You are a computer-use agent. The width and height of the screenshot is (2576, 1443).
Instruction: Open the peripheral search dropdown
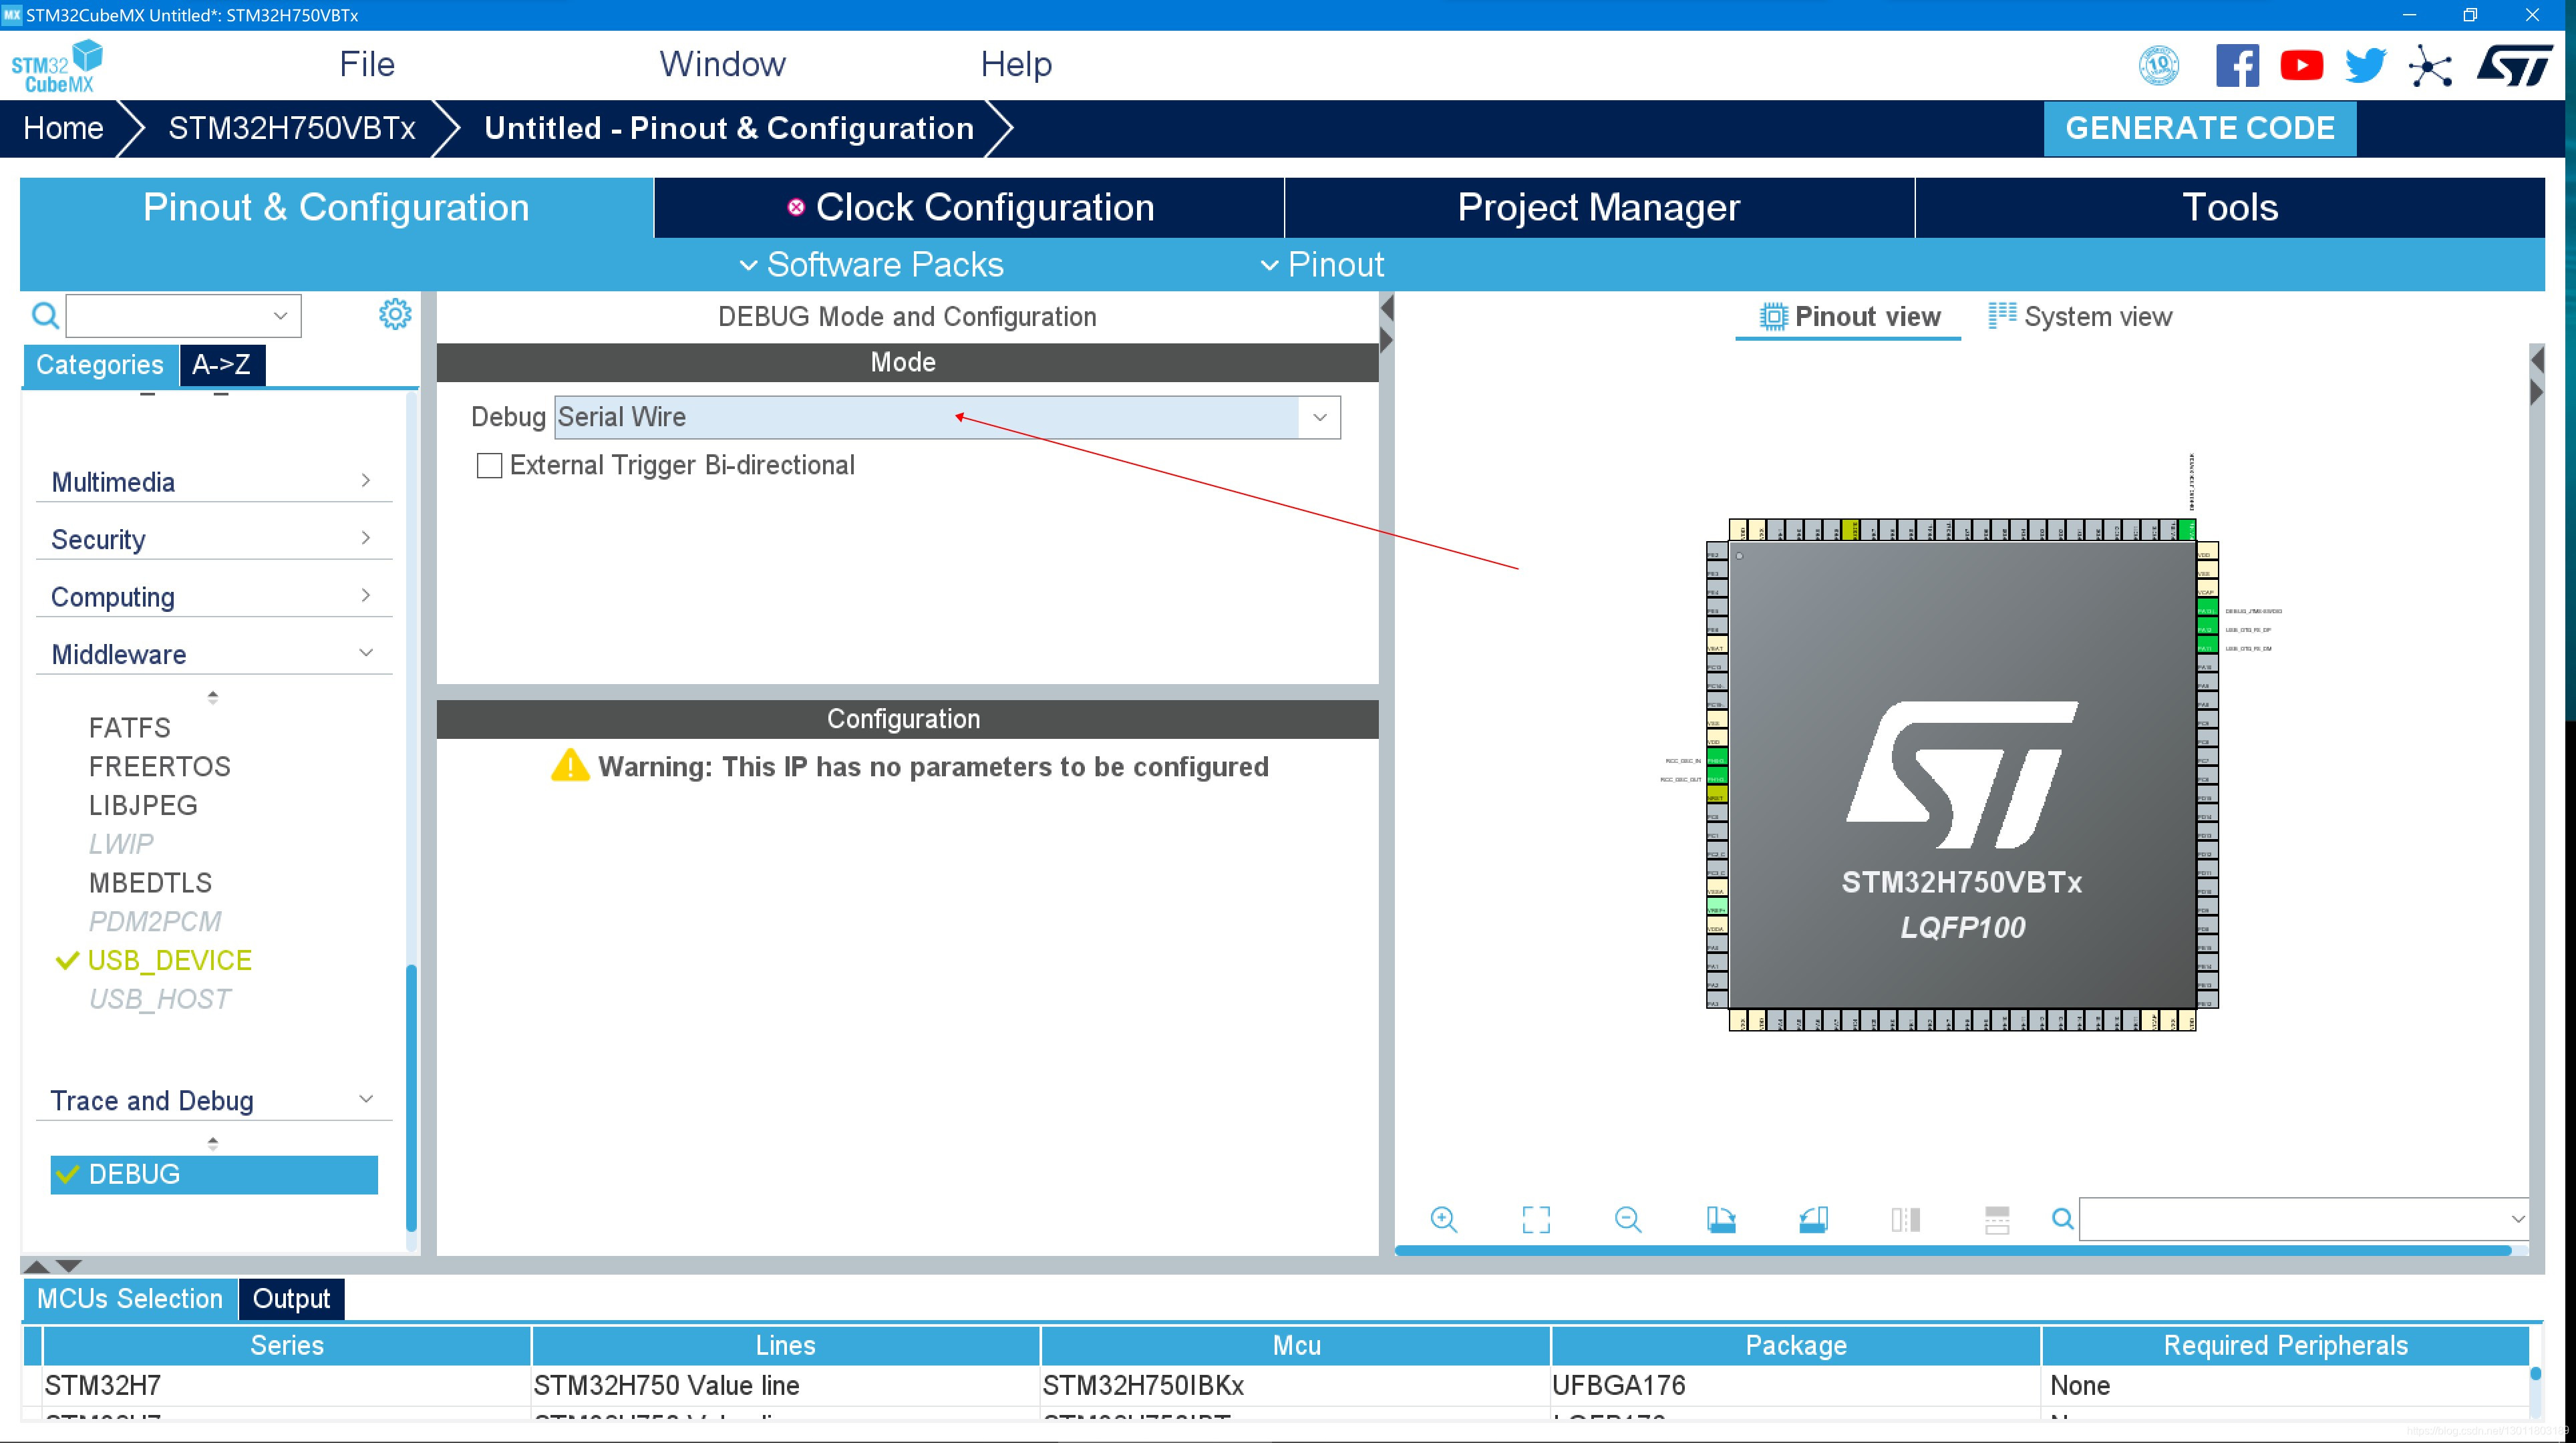[281, 316]
